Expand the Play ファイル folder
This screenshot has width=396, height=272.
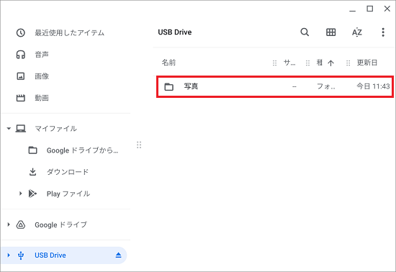tap(20, 194)
